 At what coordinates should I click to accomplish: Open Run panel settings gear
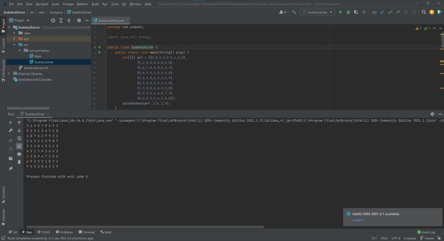pyautogui.click(x=432, y=114)
